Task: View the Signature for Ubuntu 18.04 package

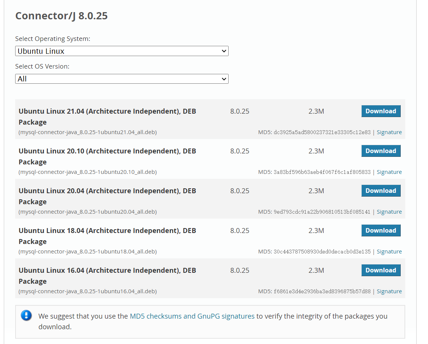Action: 389,252
